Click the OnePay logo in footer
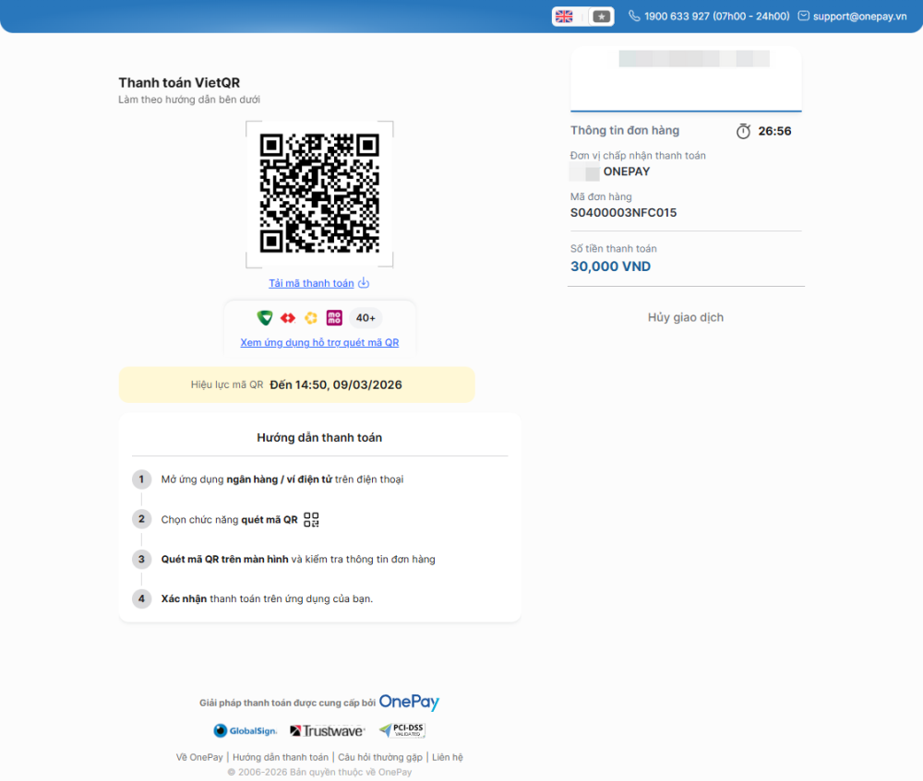The image size is (923, 781). [409, 703]
